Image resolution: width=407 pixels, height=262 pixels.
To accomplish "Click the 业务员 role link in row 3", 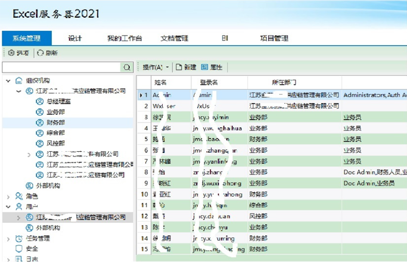I will tap(352, 117).
